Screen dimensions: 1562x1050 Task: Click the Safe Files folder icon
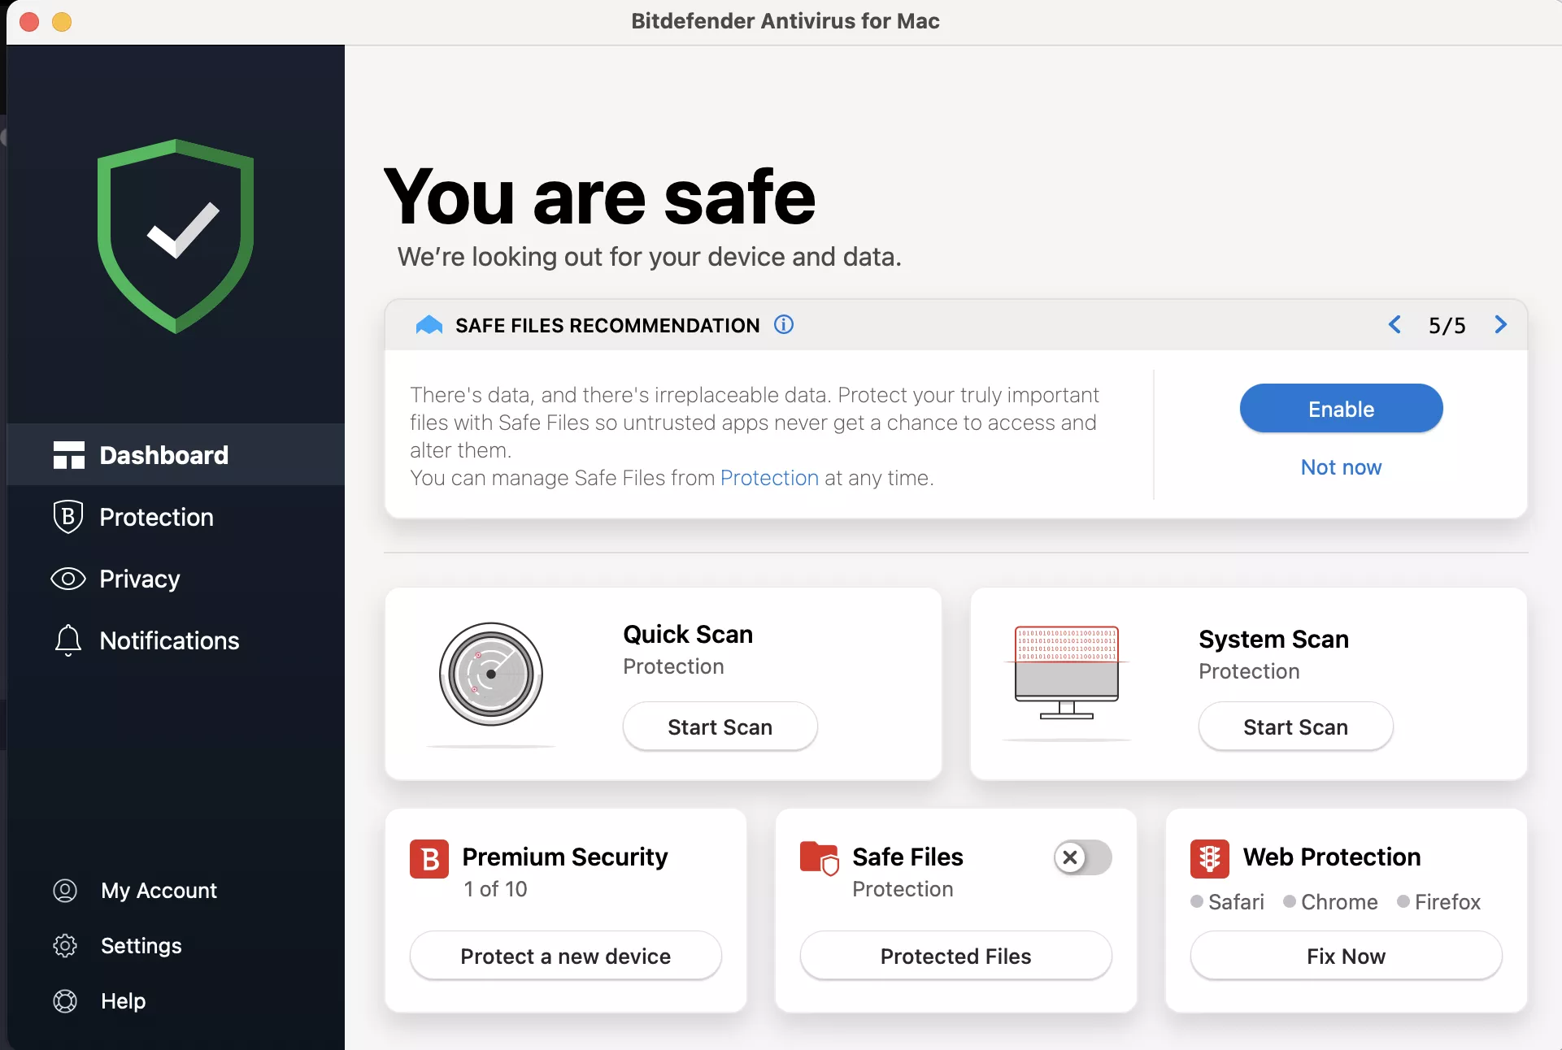tap(819, 858)
